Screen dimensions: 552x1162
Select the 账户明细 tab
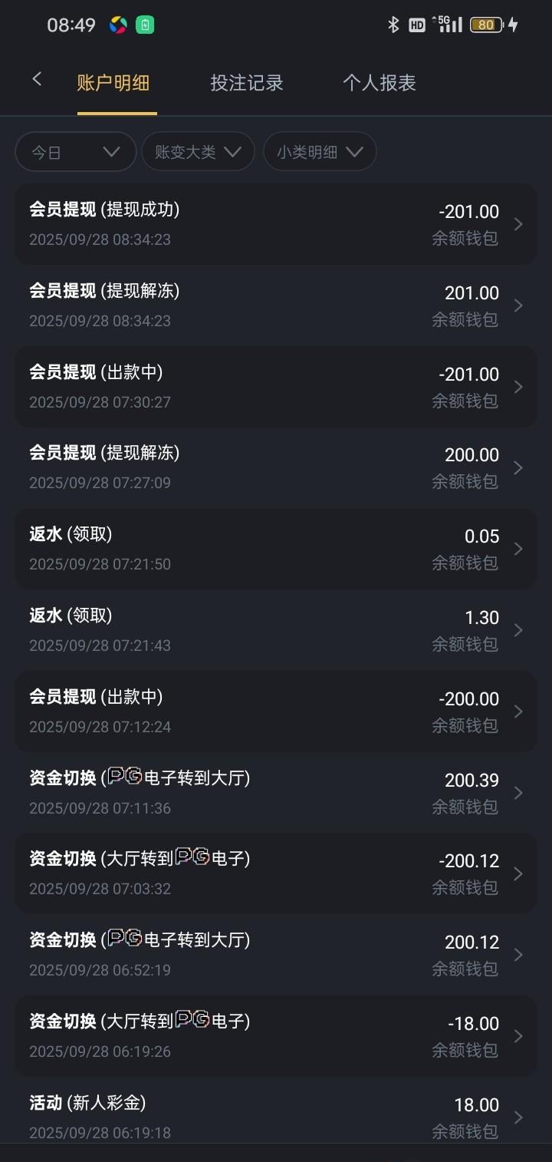click(113, 83)
